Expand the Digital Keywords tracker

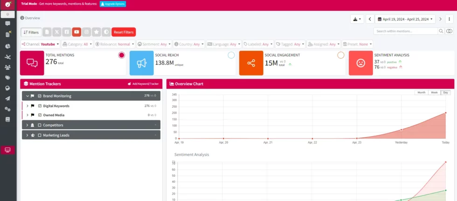click(x=28, y=106)
